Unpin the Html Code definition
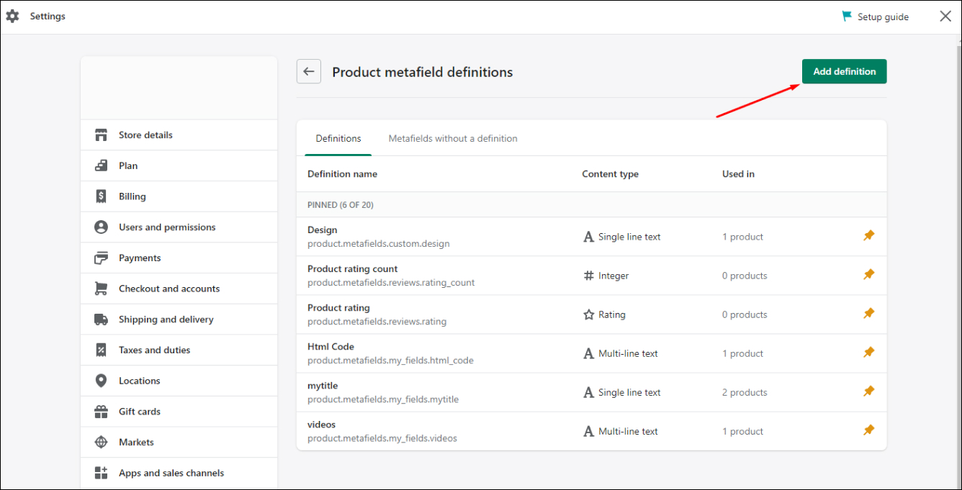Viewport: 962px width, 490px height. point(869,353)
